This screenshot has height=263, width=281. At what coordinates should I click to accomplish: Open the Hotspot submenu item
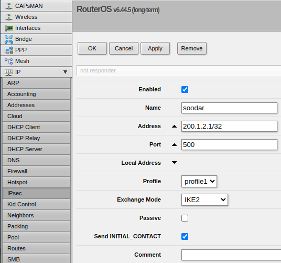click(36, 182)
